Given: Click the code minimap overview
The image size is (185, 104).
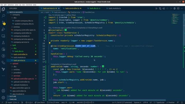Looking at the screenshot, I should point(176,19).
